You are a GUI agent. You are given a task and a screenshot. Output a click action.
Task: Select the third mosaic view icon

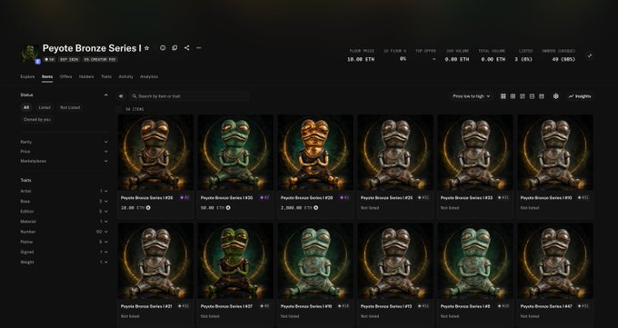click(523, 96)
